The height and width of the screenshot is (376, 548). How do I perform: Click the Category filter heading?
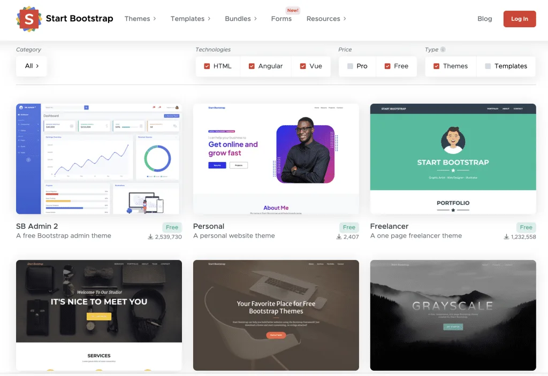pos(29,50)
